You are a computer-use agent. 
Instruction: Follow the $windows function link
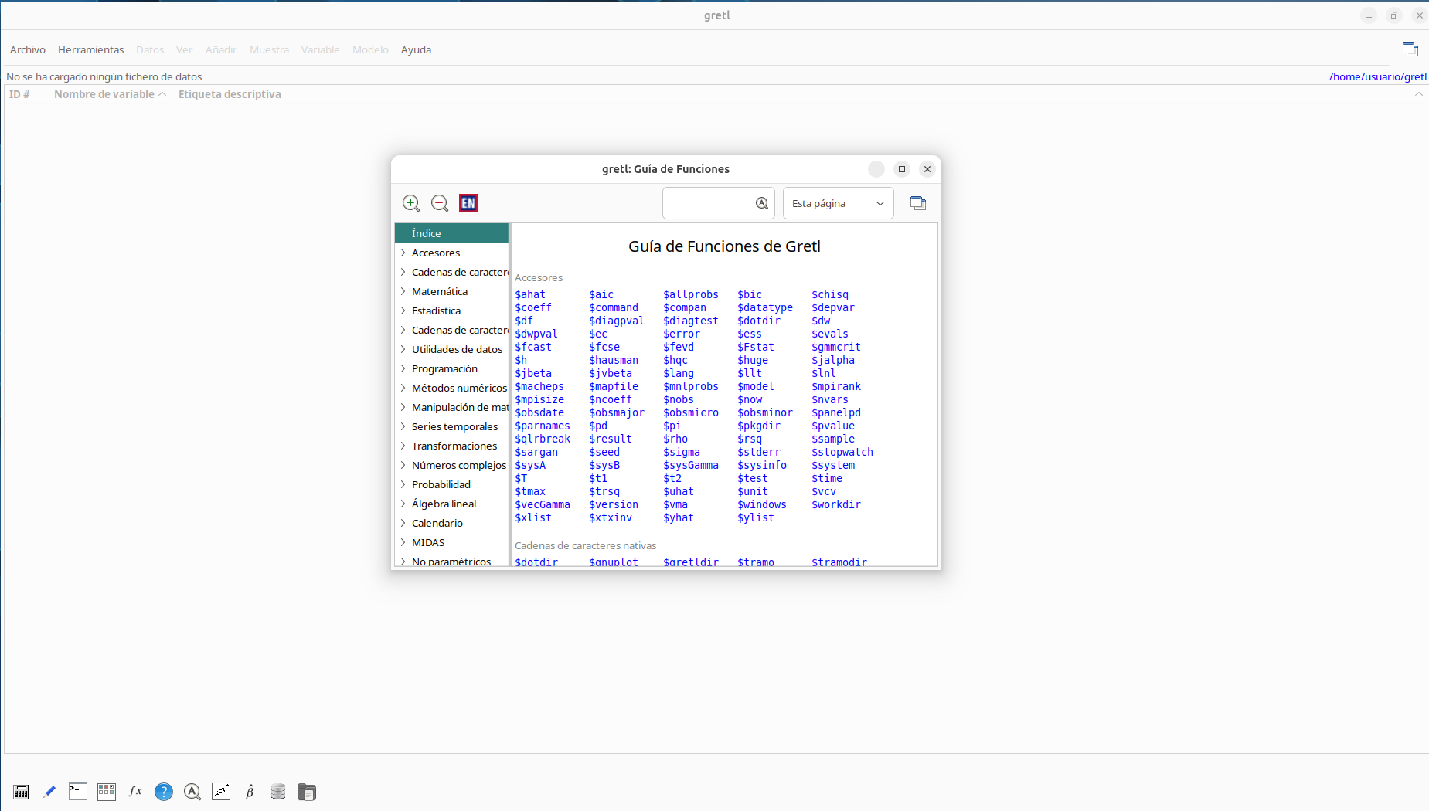tap(762, 504)
